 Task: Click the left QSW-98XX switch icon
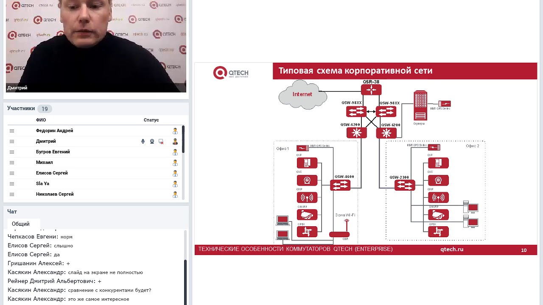pyautogui.click(x=356, y=111)
